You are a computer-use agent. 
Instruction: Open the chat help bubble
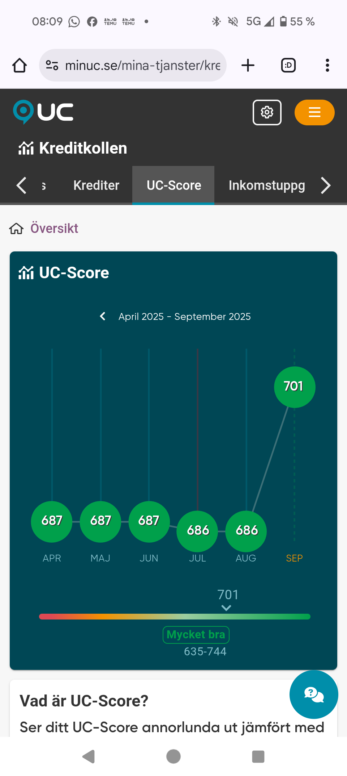(x=313, y=694)
